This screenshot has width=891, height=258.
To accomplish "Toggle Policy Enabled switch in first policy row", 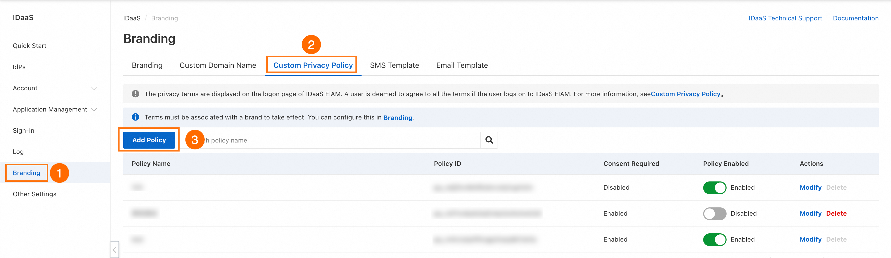I will coord(715,188).
